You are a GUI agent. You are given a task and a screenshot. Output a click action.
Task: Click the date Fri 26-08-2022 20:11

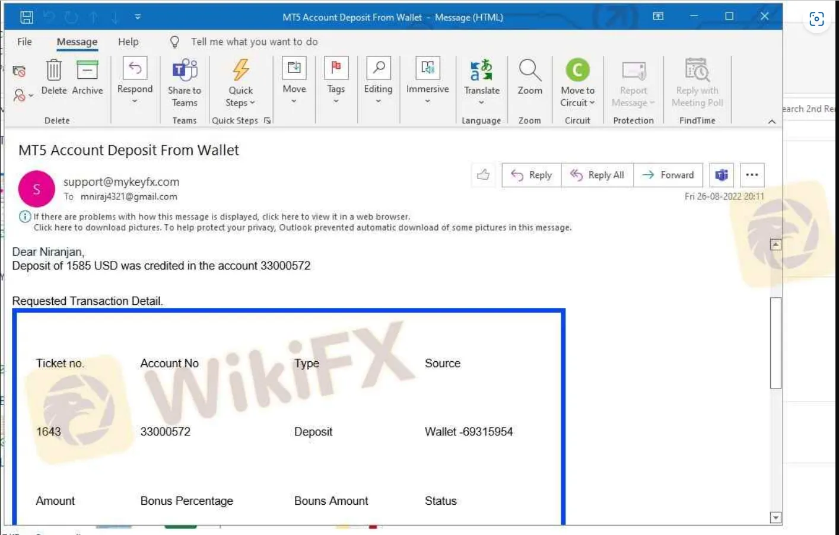point(724,196)
